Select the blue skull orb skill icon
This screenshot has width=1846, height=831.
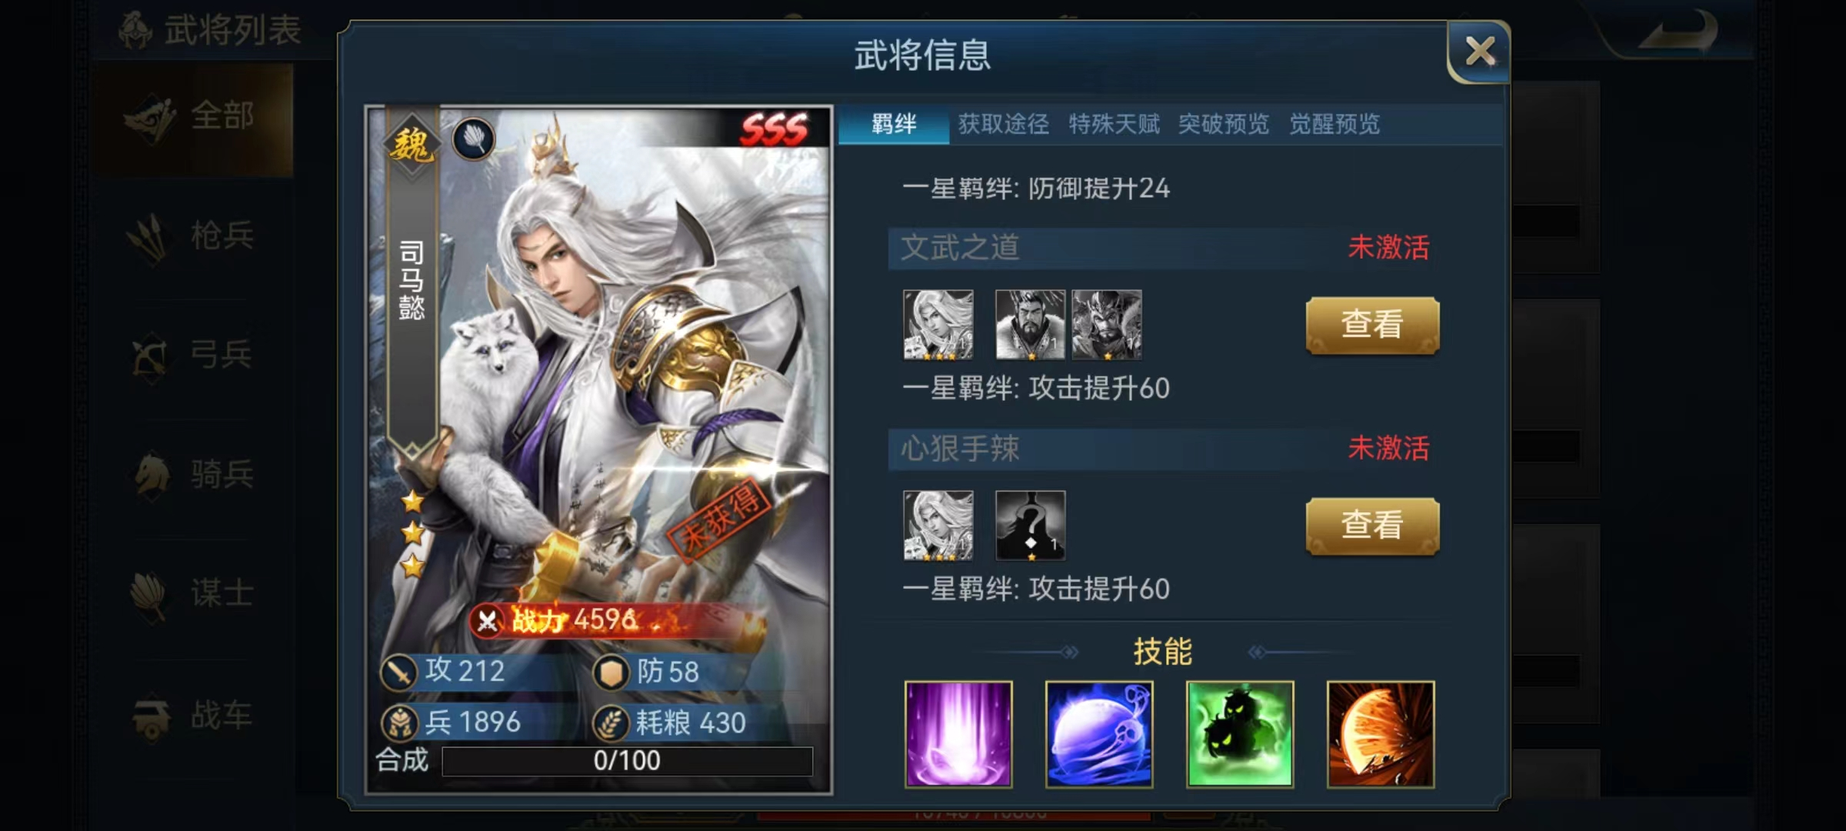1099,734
